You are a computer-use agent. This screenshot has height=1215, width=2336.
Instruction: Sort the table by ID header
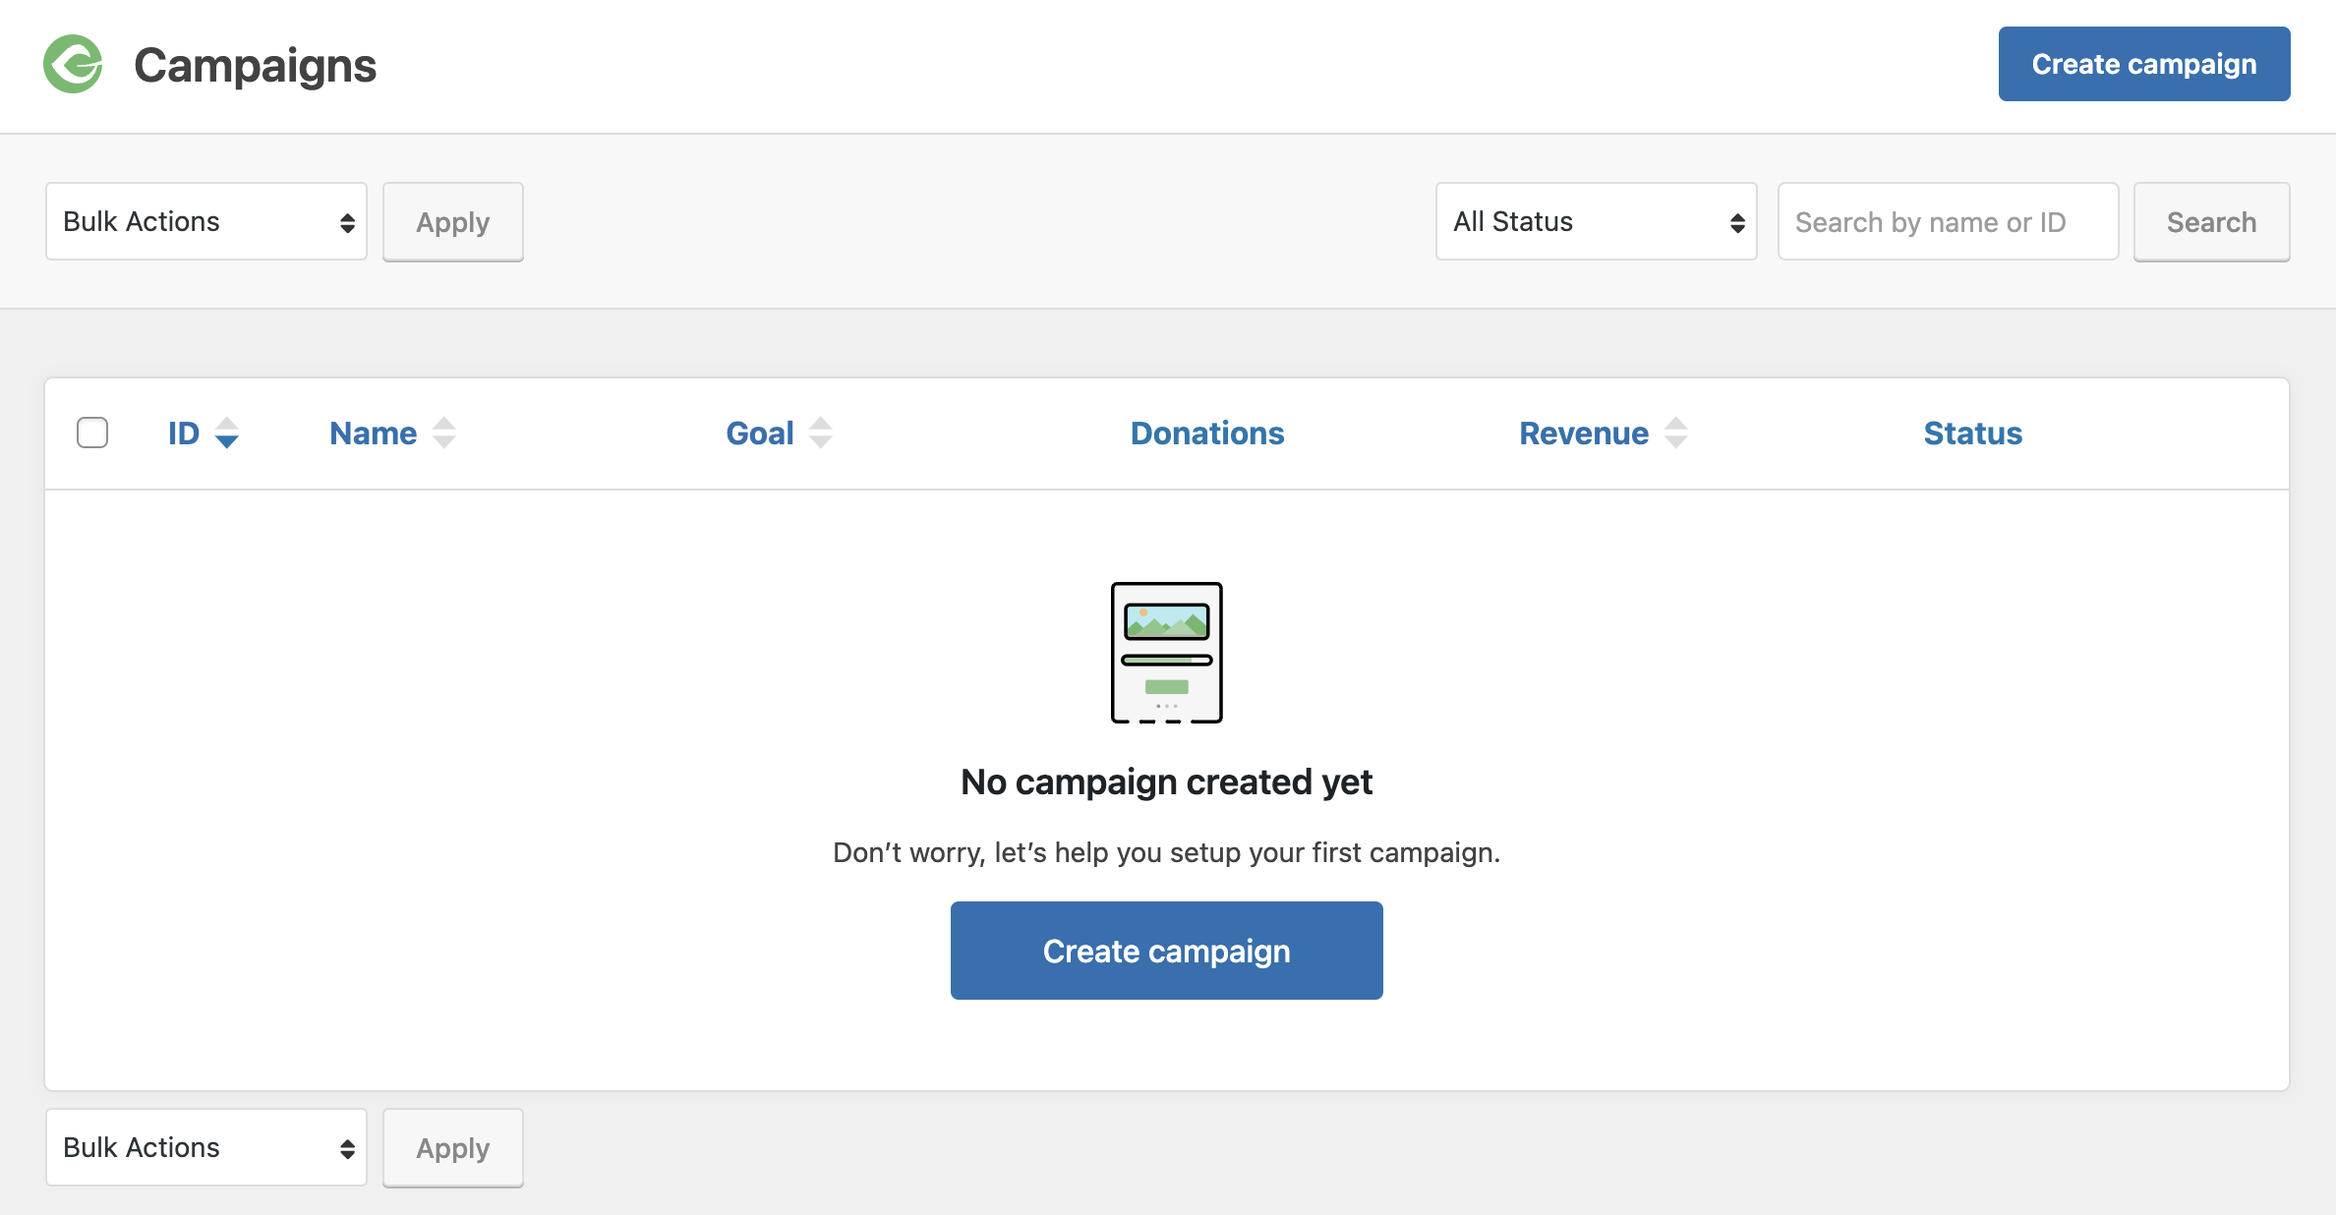[x=184, y=434]
